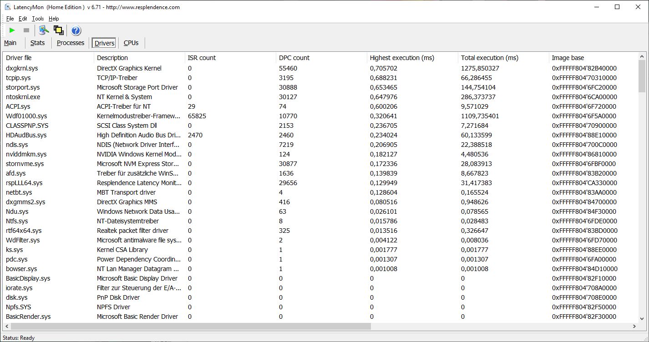Select the ks.sys driver row
The image size is (649, 342).
click(x=320, y=250)
